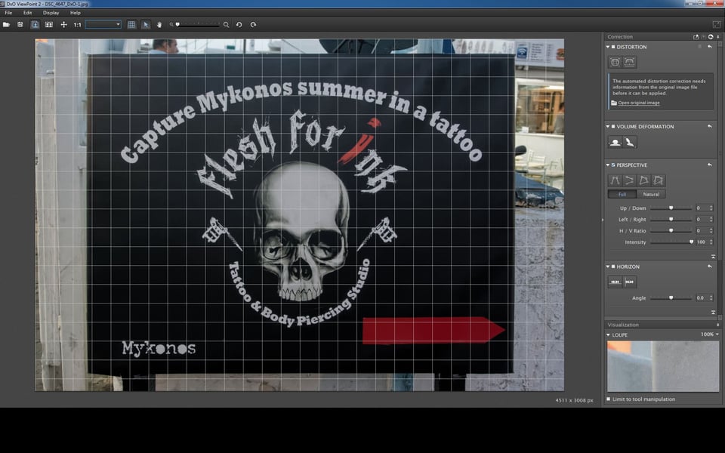Choose Full perspective mode
This screenshot has width=725, height=453.
[x=622, y=194]
